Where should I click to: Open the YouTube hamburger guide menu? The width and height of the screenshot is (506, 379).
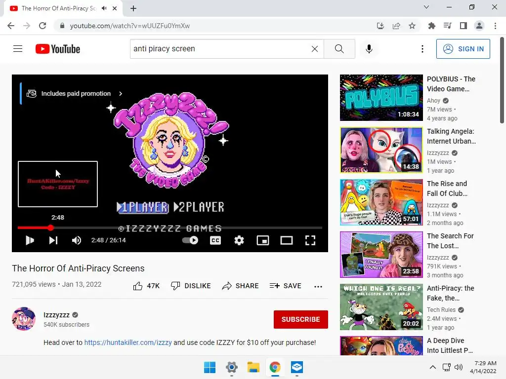click(x=18, y=49)
